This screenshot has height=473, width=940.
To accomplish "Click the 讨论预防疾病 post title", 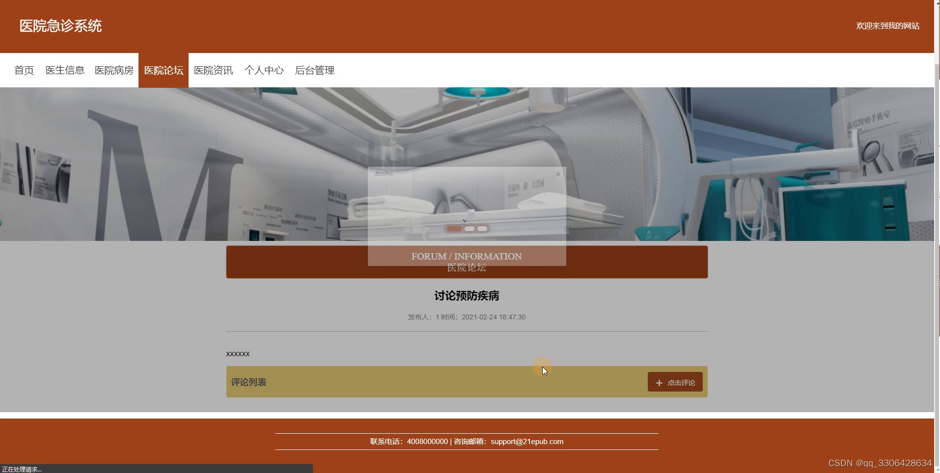I will tap(466, 295).
